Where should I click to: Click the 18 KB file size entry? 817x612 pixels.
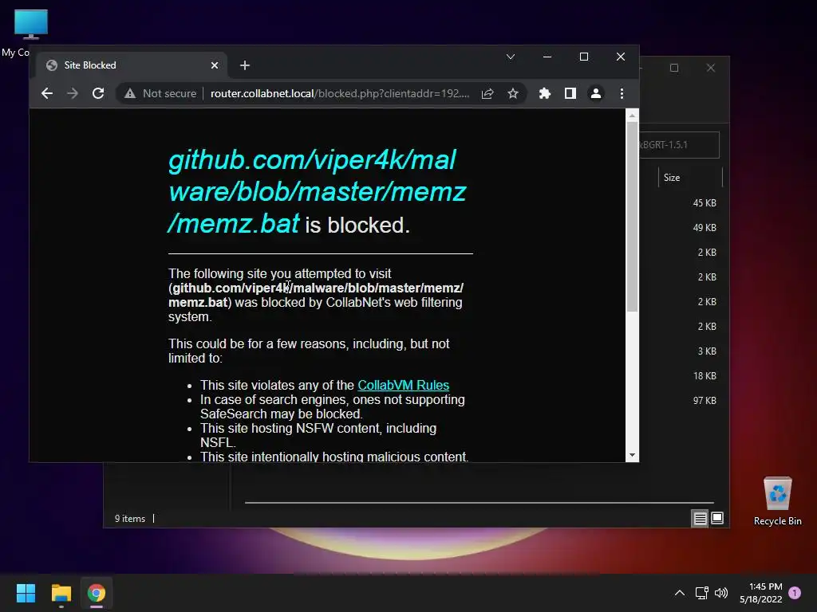click(705, 376)
